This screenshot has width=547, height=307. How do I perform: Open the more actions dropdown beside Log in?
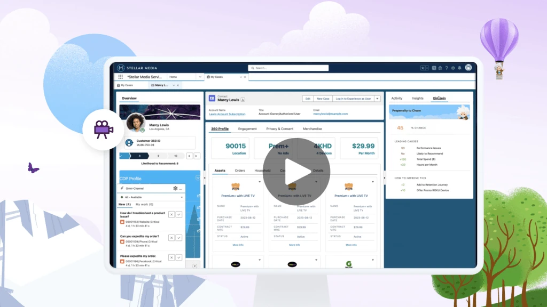(x=377, y=99)
